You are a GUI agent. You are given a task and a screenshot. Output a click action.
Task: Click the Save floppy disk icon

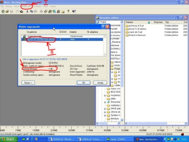[11, 11]
